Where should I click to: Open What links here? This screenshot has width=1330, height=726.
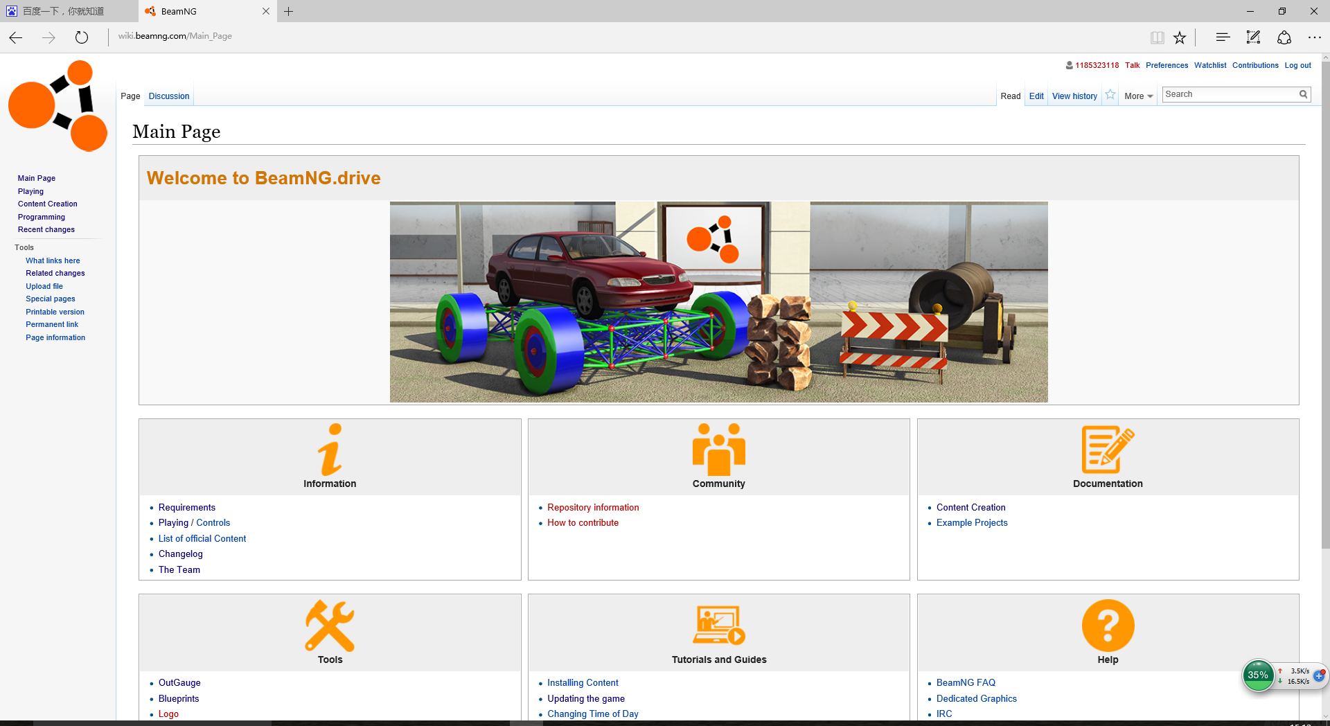(x=53, y=260)
